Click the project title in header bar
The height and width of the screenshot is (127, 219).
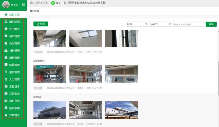coord(85,3)
